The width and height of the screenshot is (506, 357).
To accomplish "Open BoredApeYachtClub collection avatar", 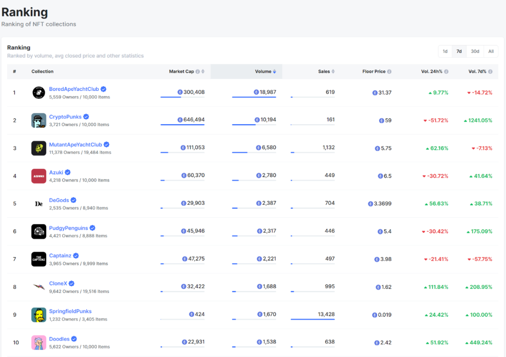I will click(39, 93).
